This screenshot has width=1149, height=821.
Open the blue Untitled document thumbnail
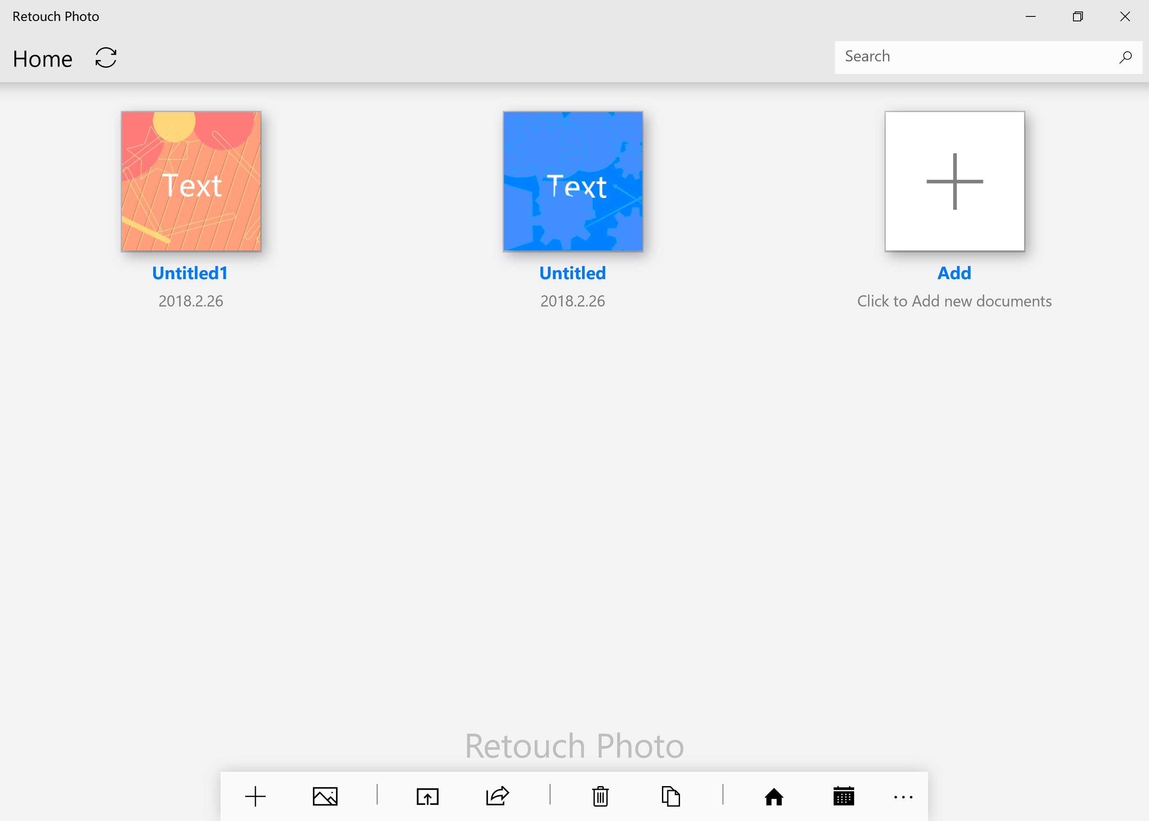(573, 181)
